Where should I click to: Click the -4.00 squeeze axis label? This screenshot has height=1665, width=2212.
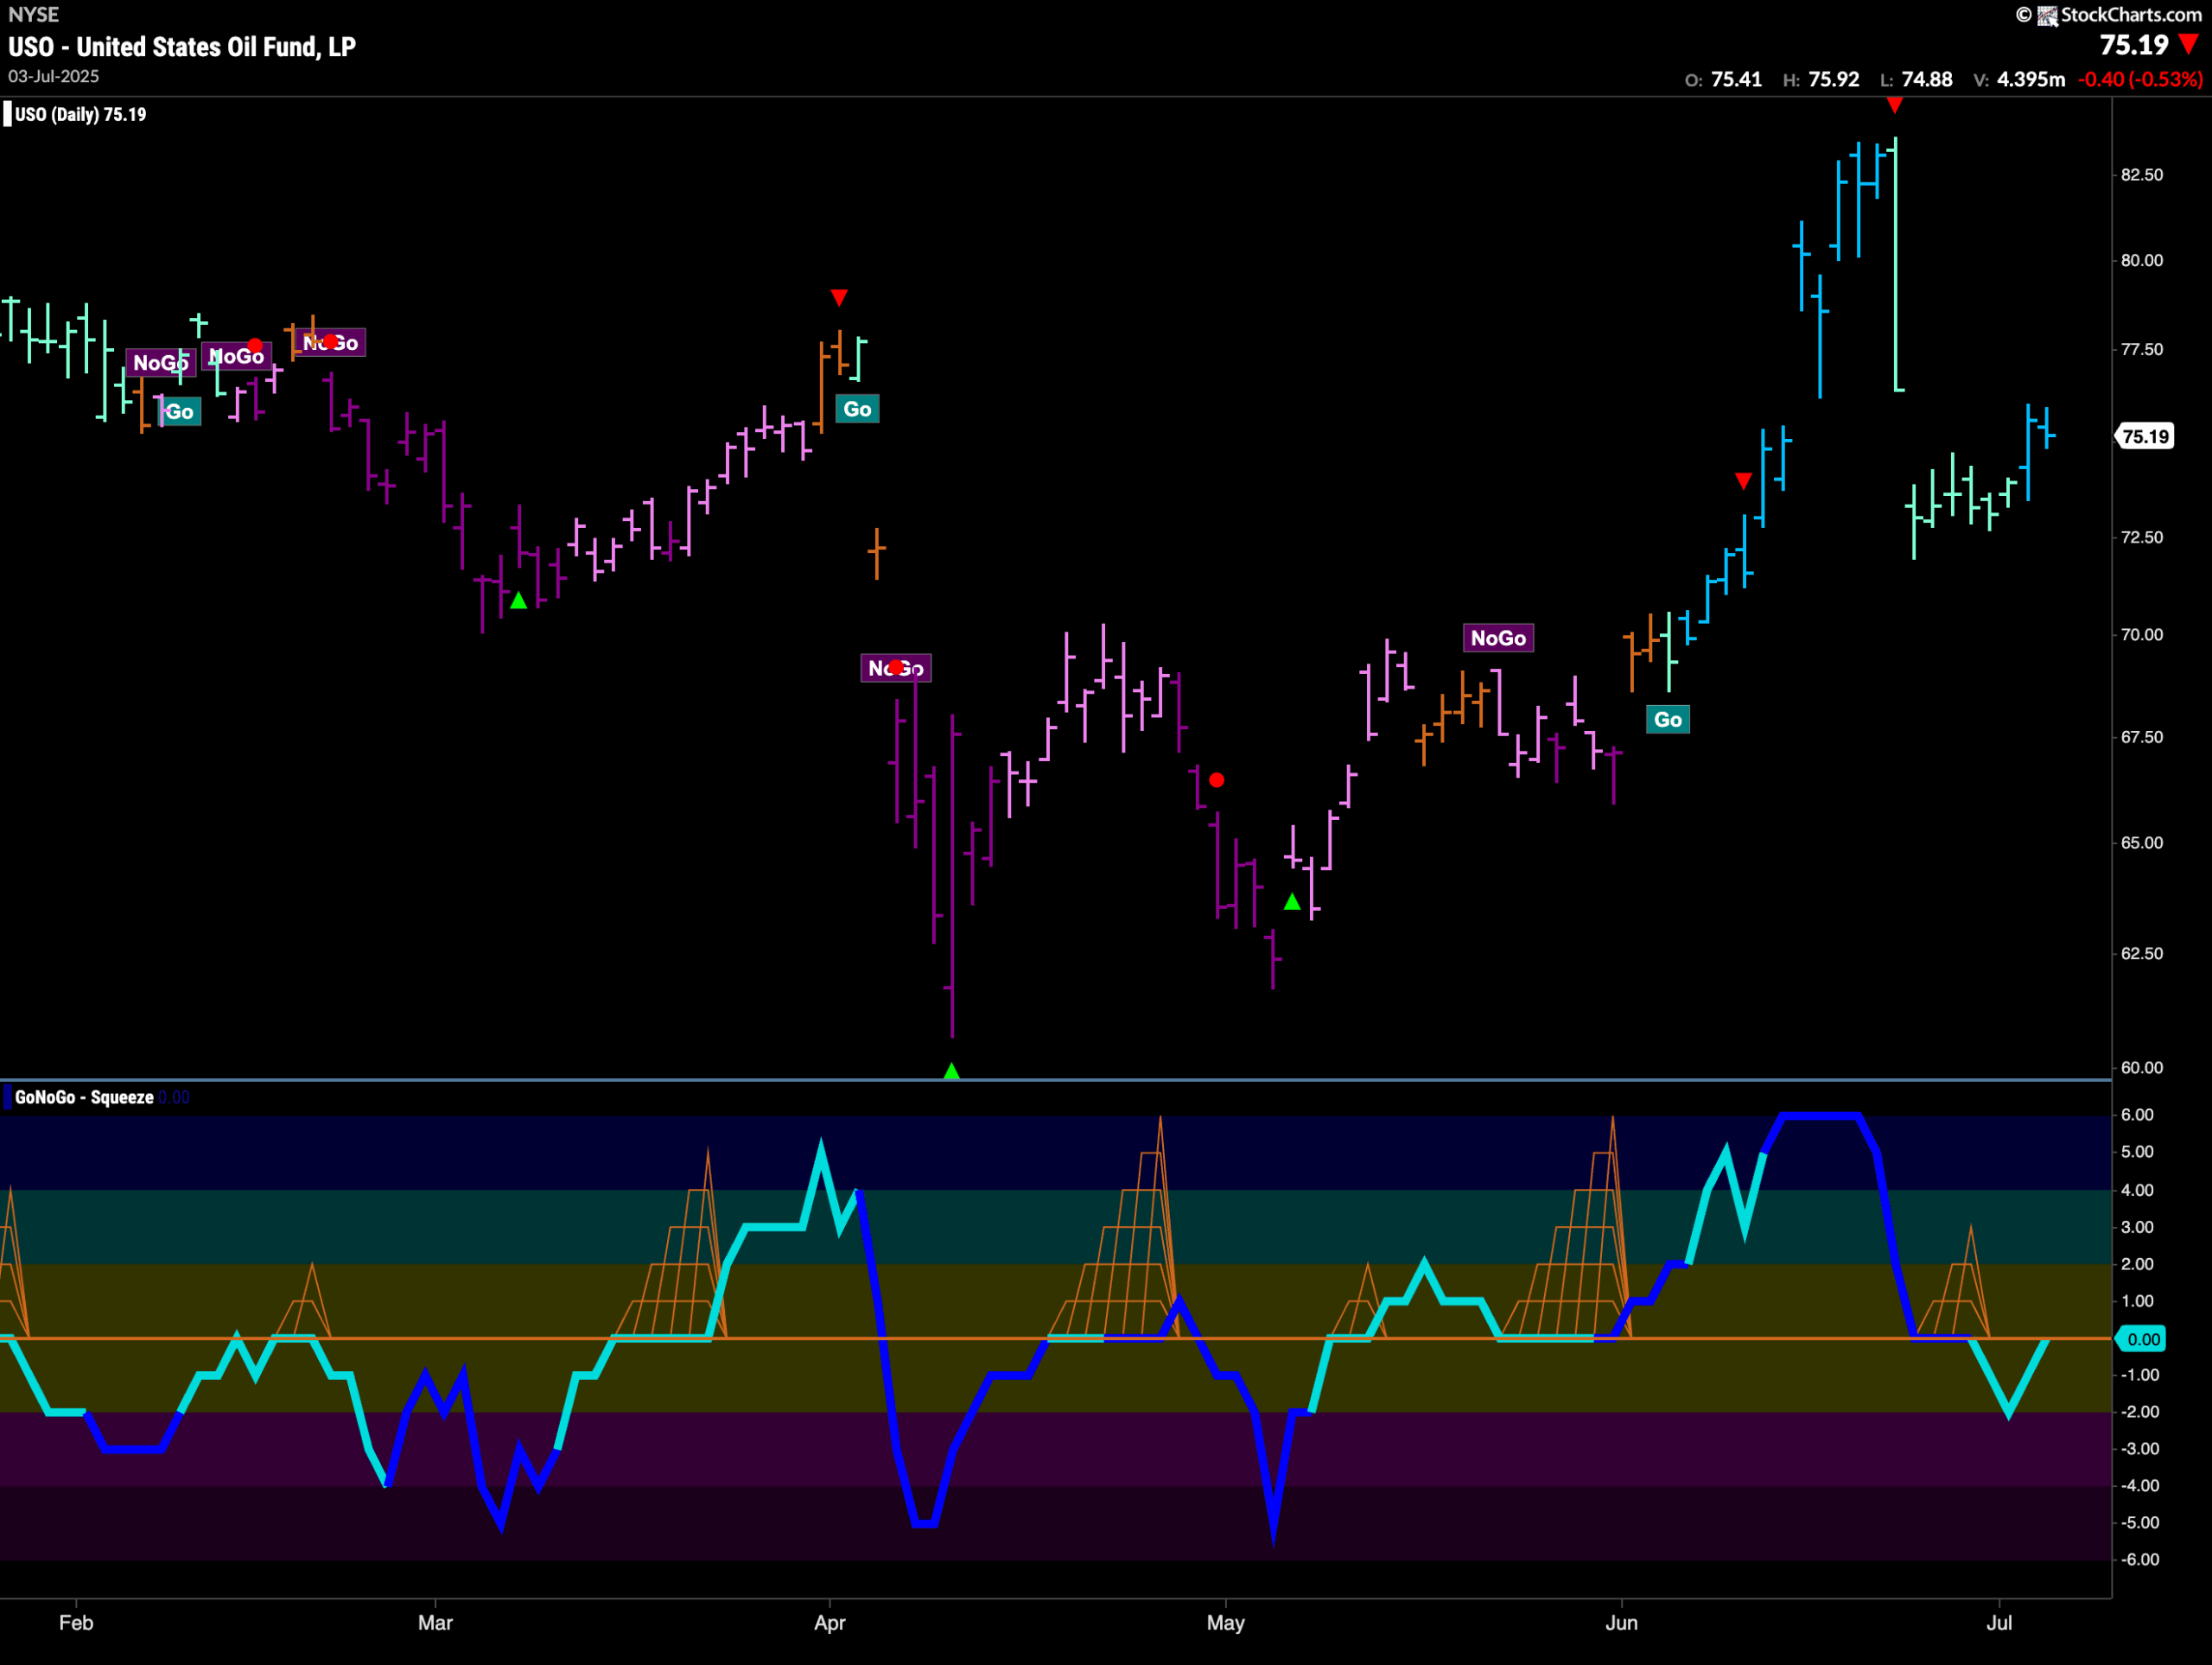(x=2139, y=1486)
